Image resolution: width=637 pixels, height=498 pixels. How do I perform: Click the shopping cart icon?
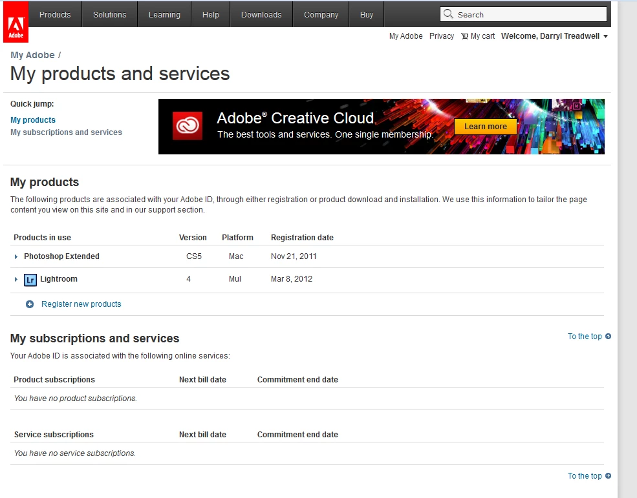(464, 36)
